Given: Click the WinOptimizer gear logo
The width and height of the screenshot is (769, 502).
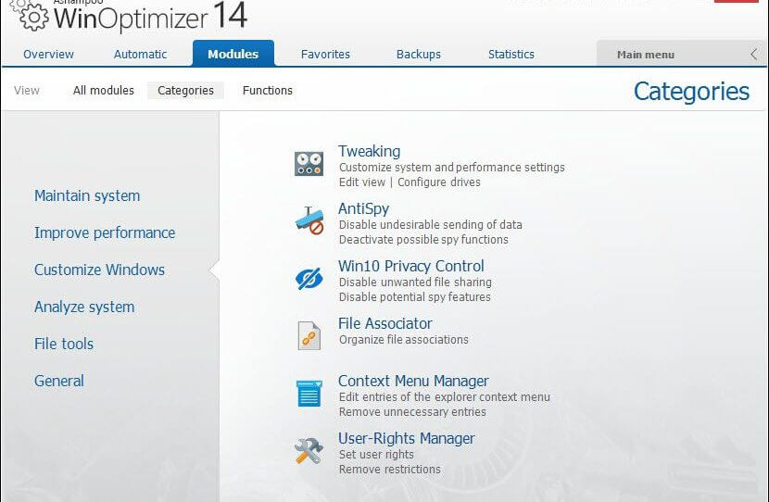Looking at the screenshot, I should [31, 16].
